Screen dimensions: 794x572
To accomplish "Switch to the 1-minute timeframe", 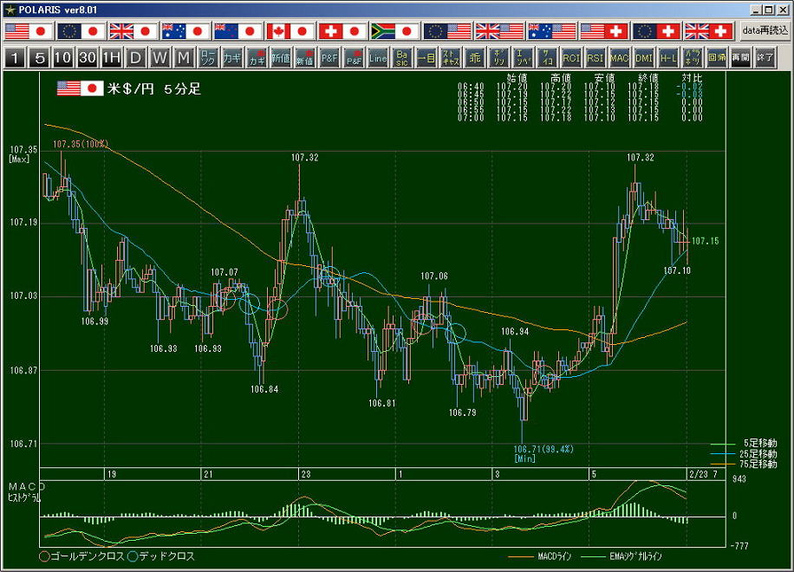I will tap(15, 58).
